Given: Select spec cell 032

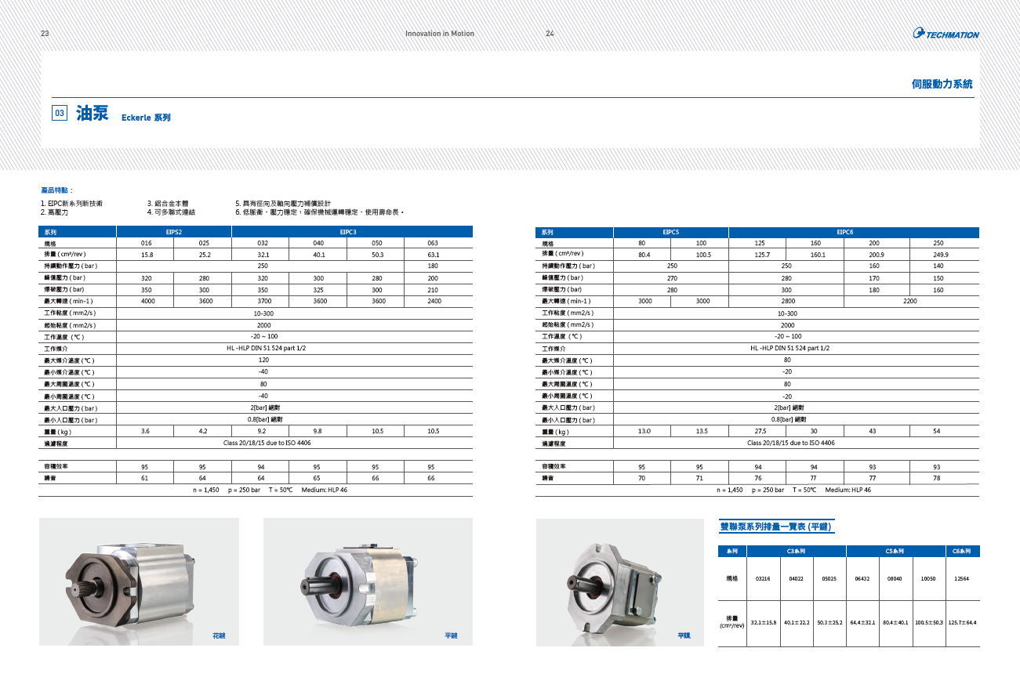Looking at the screenshot, I should tap(263, 243).
